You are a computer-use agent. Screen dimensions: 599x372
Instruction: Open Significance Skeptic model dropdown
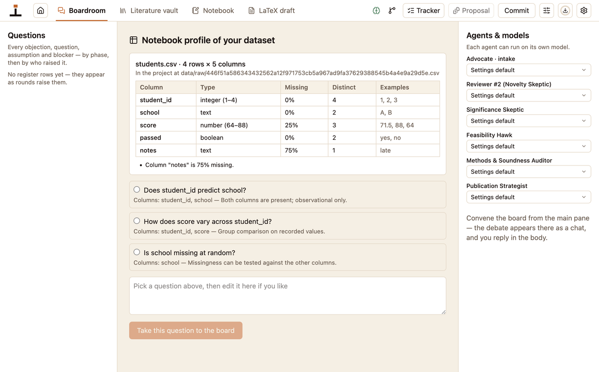pyautogui.click(x=529, y=121)
